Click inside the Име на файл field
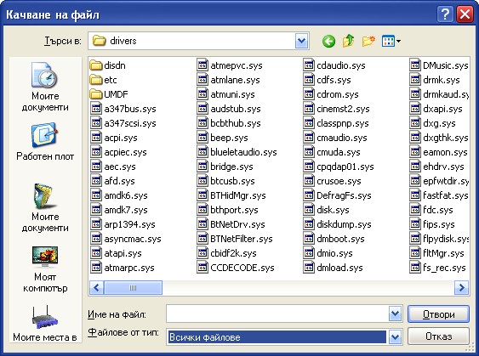Viewport: 479px width, 356px height. tap(277, 314)
